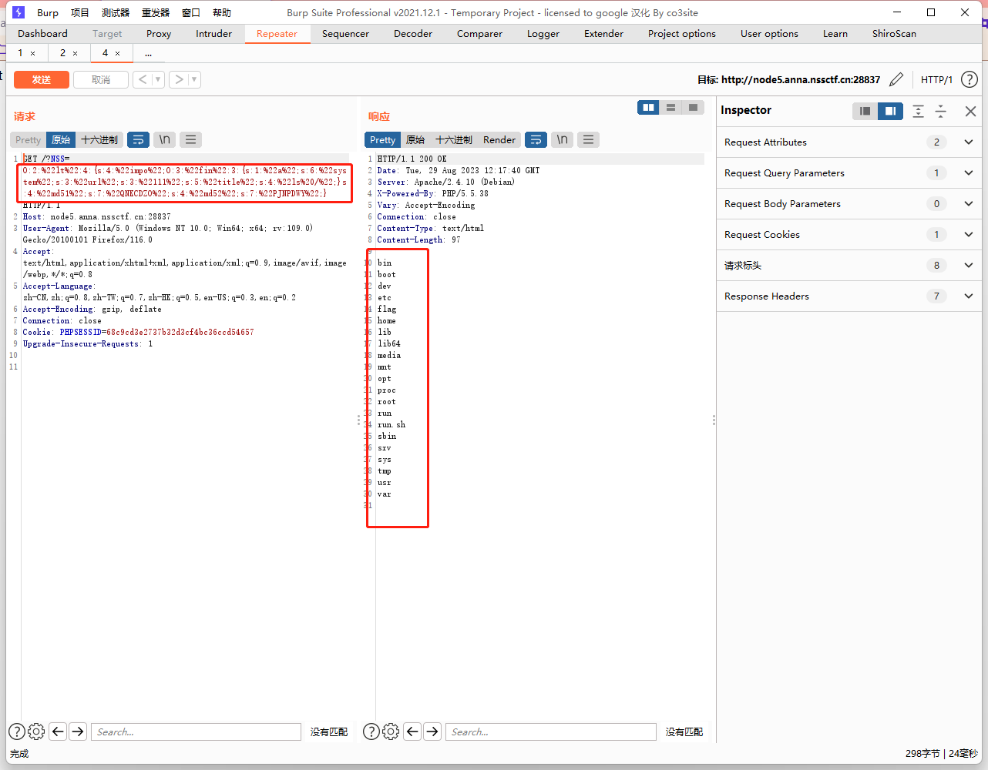Click the 'flag' line in response
The width and height of the screenshot is (988, 770).
click(387, 309)
